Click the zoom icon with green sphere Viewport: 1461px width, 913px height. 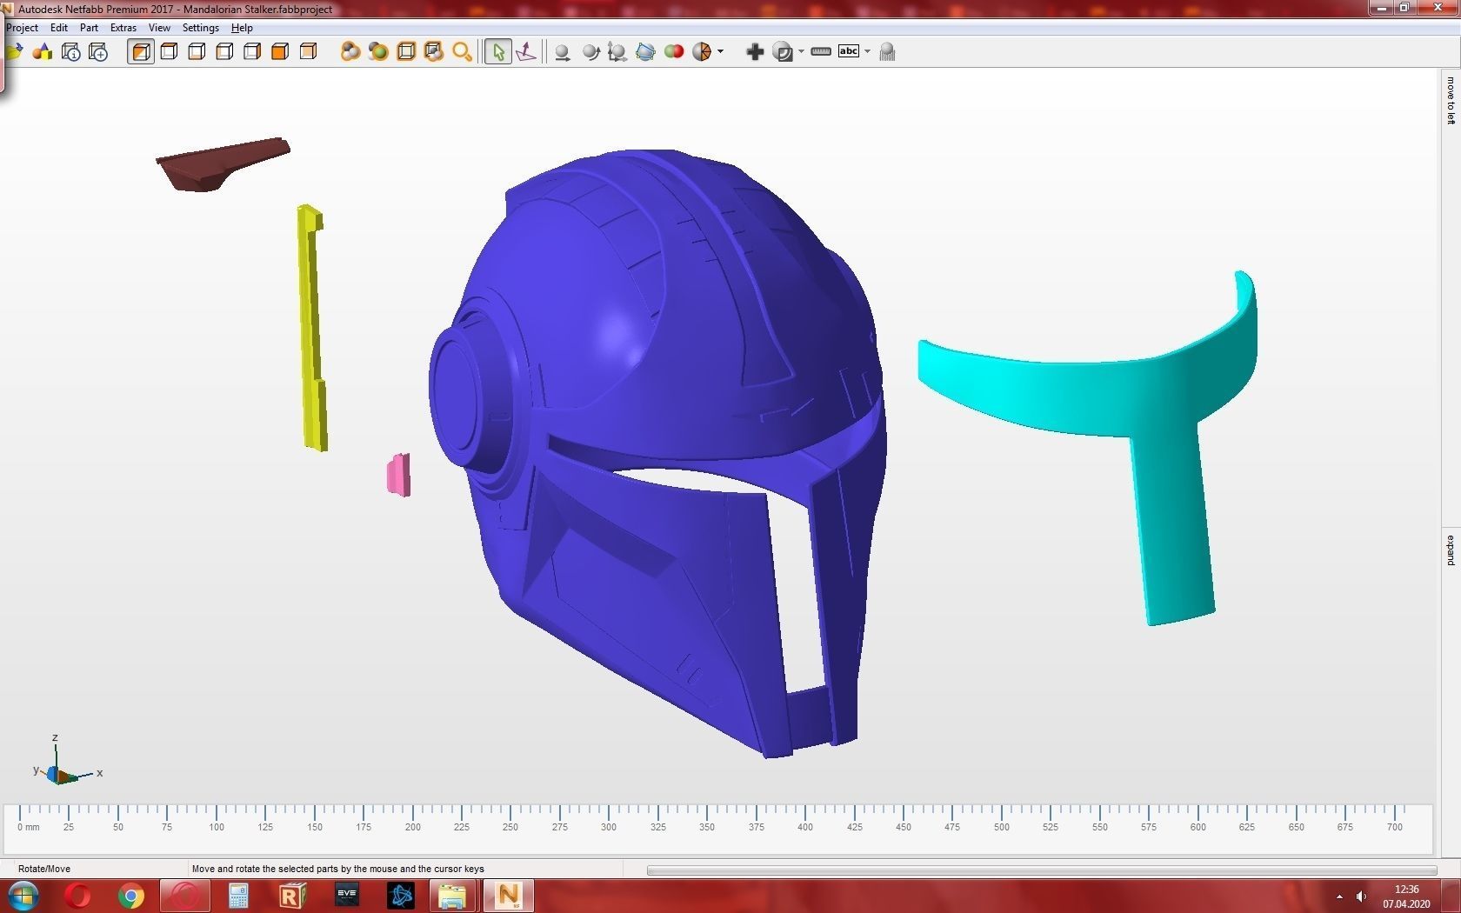click(x=378, y=52)
